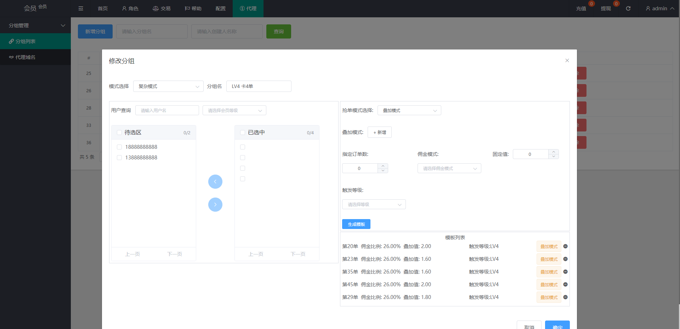
Task: Check the 18888888888 user checkbox
Action: point(119,147)
